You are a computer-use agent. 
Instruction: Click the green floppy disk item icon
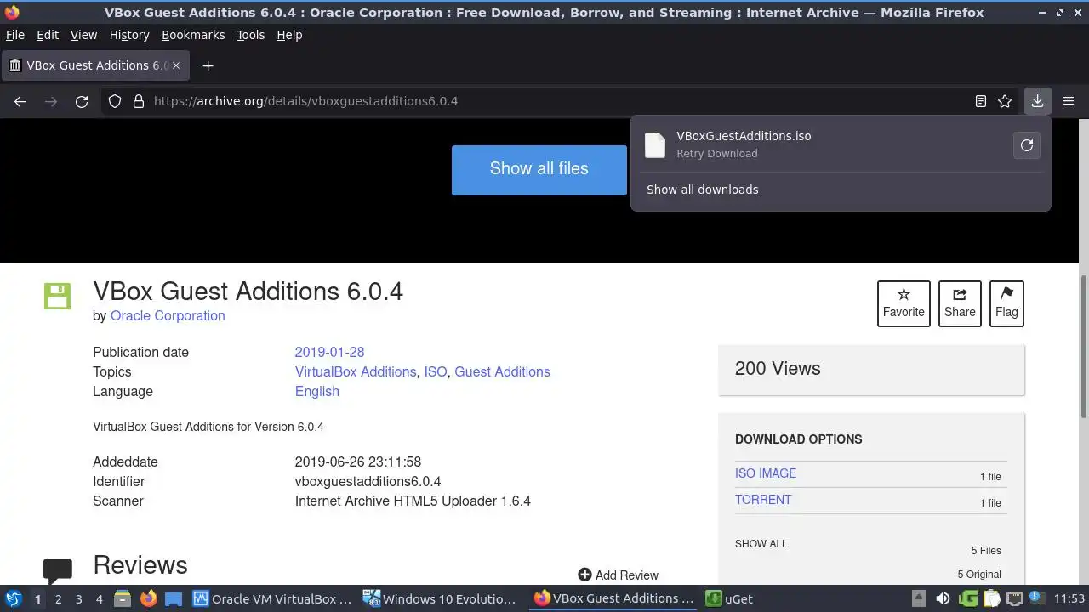[x=57, y=297]
